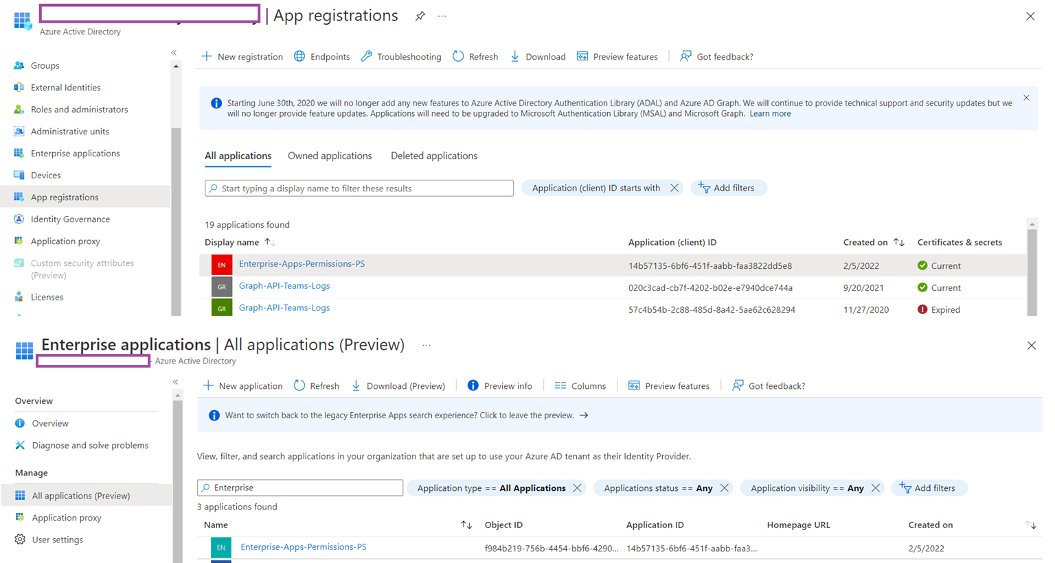1055x563 pixels.
Task: Open Enterprise-Apps-Permissions-PS in Enterprise applications list
Action: tap(304, 547)
